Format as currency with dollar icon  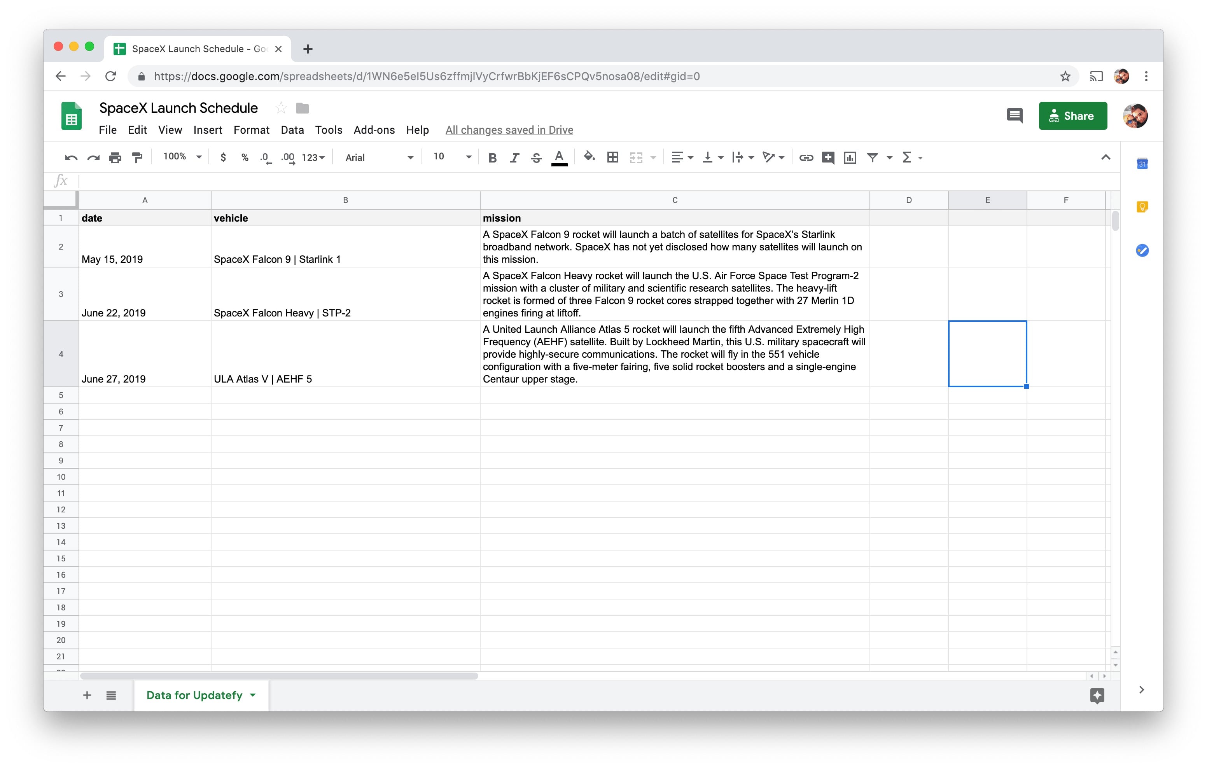pyautogui.click(x=223, y=157)
